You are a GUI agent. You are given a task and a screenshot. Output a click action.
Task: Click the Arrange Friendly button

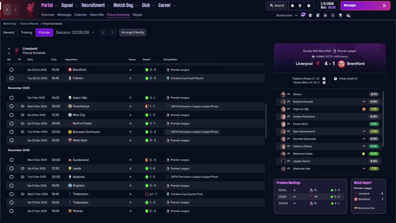pos(133,33)
